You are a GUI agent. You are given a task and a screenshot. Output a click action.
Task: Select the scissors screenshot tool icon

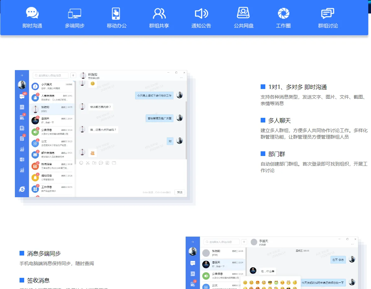coord(88,163)
